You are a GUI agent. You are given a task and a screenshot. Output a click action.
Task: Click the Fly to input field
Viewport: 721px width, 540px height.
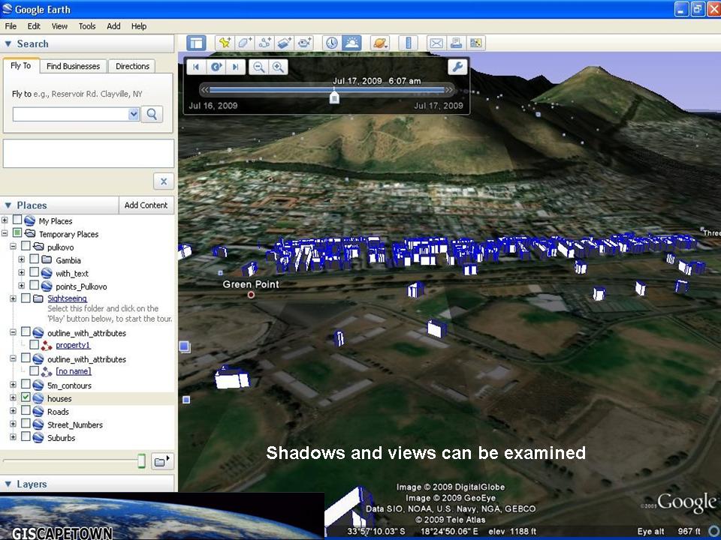pos(71,114)
